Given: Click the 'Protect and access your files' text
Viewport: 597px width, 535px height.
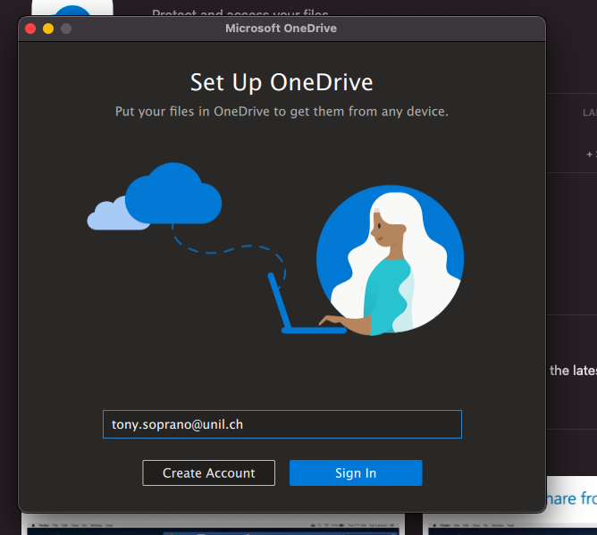Looking at the screenshot, I should (x=240, y=13).
